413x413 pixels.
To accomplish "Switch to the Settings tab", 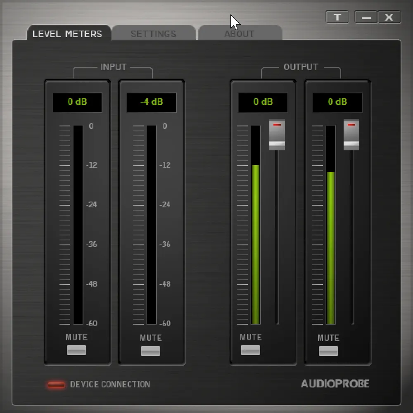I will (154, 33).
